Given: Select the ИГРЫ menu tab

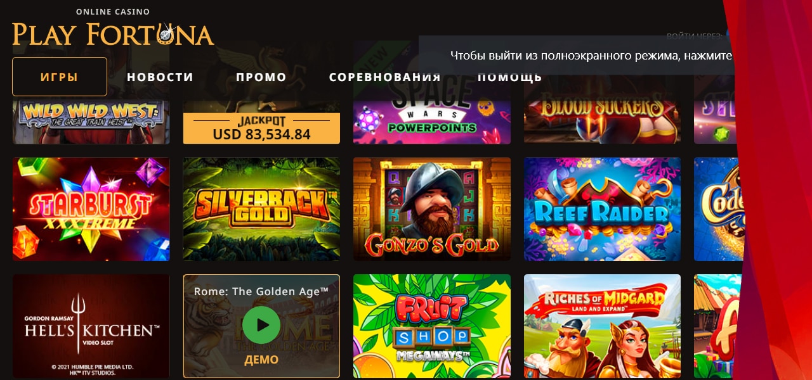Looking at the screenshot, I should [x=60, y=77].
